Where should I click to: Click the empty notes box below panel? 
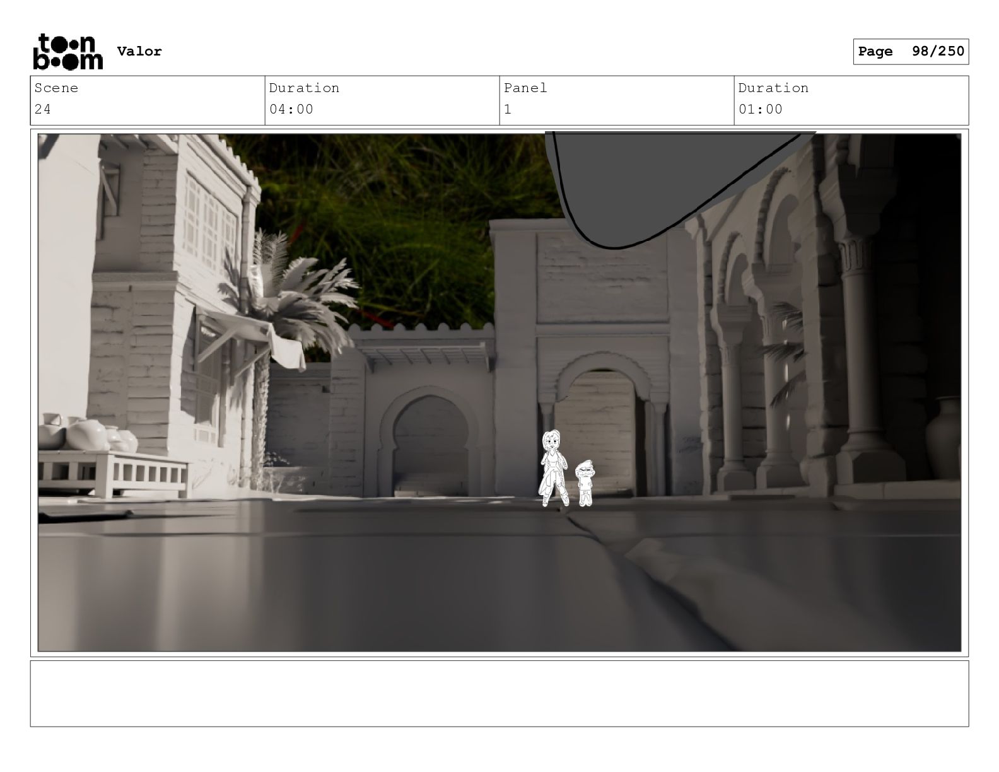[499, 693]
